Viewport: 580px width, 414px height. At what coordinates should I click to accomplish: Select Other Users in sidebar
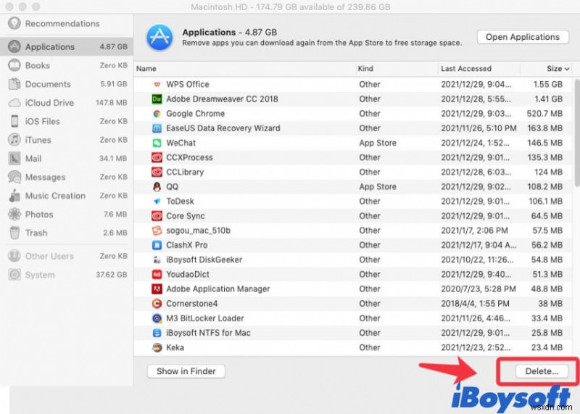(x=67, y=256)
